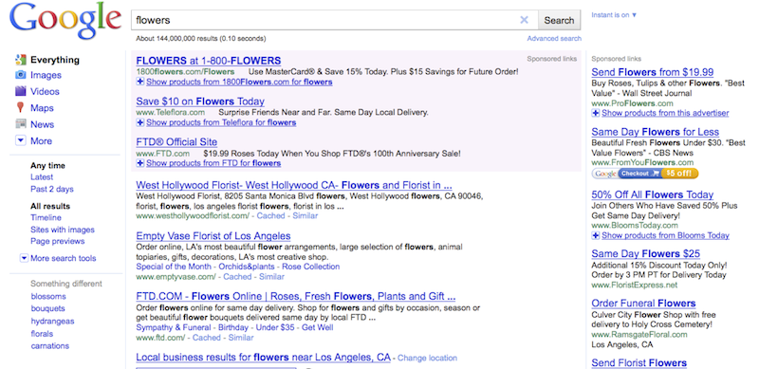
Task: Search related term florals
Action: (42, 334)
